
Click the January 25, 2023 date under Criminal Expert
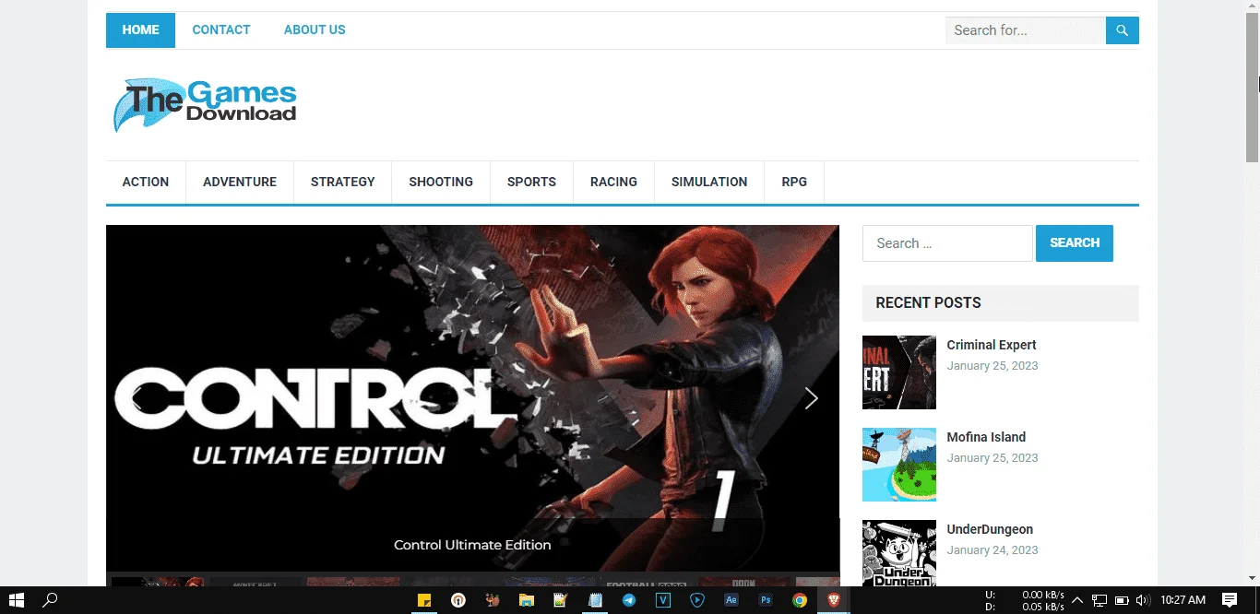pyautogui.click(x=993, y=366)
